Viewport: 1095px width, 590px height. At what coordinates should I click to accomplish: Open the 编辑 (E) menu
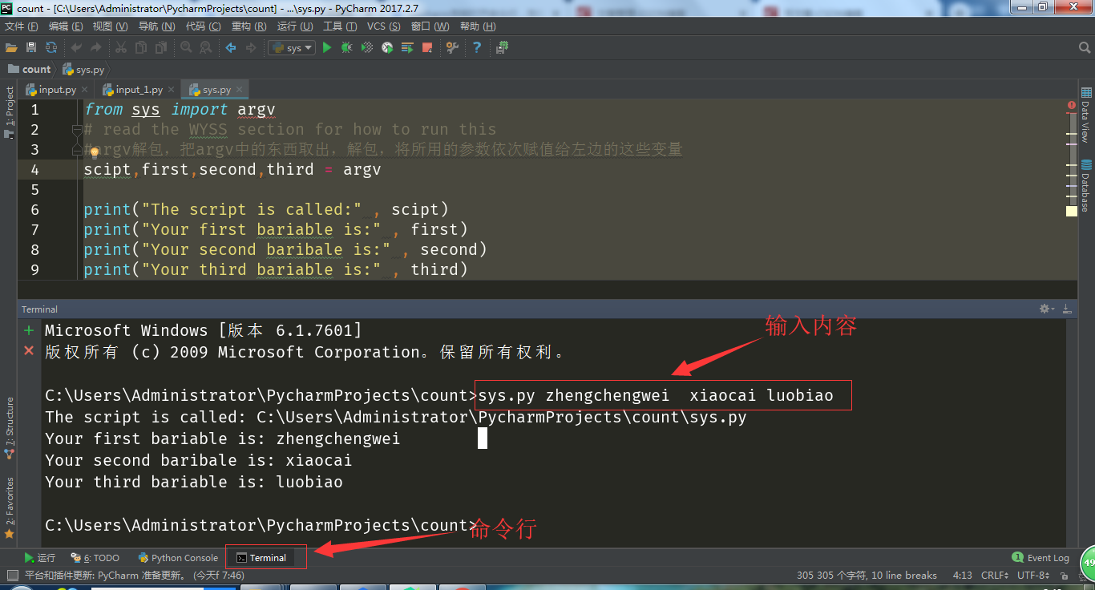(x=64, y=26)
